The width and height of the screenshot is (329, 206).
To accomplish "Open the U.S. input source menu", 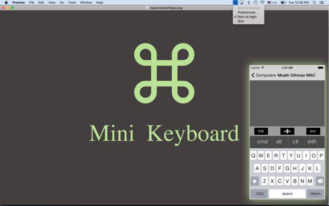I will (272, 2).
